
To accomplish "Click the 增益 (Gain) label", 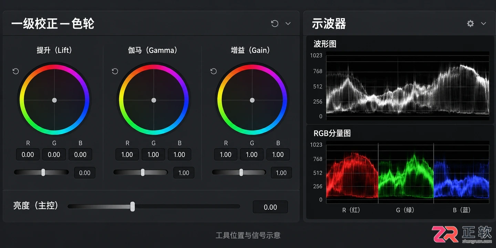I will point(251,50).
